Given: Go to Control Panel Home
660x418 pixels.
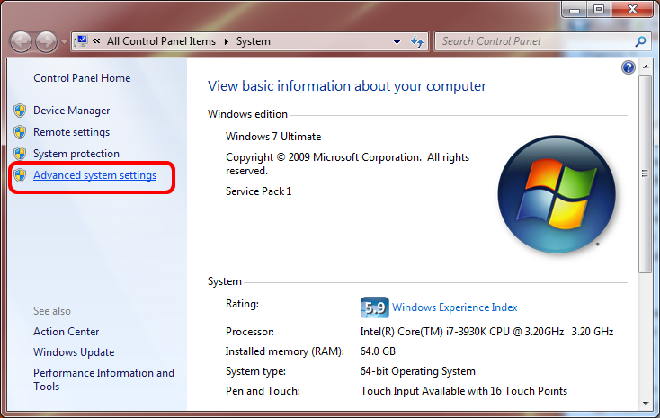Looking at the screenshot, I should pos(82,78).
